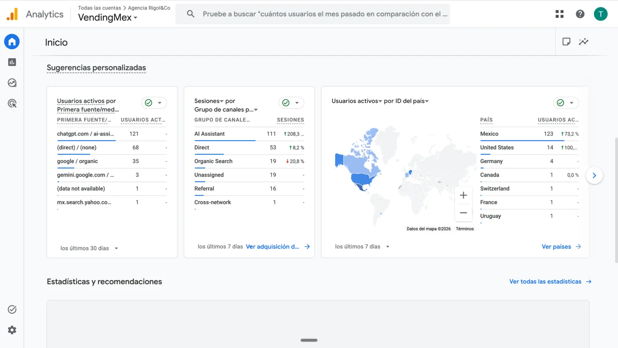Click the page vertical scrollbar
The width and height of the screenshot is (618, 348).
point(616,200)
